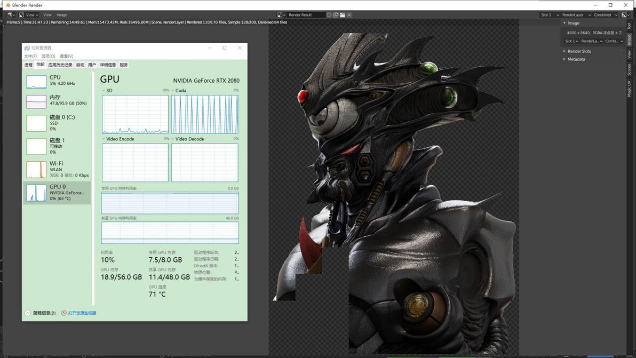The height and width of the screenshot is (358, 636).
Task: Click the Task Manager title bar icon
Action: pos(27,48)
